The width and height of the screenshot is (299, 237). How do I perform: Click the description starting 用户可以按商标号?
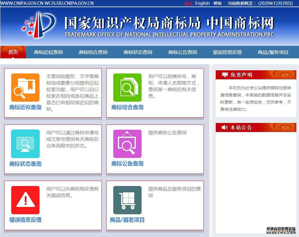pyautogui.click(x=174, y=86)
